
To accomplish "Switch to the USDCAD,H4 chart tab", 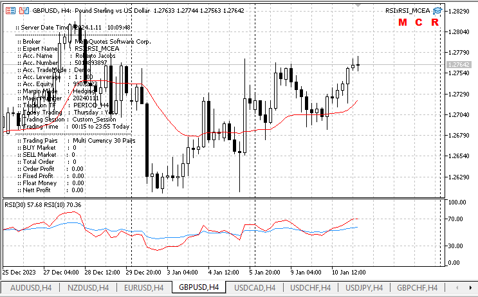I will coord(255,287).
